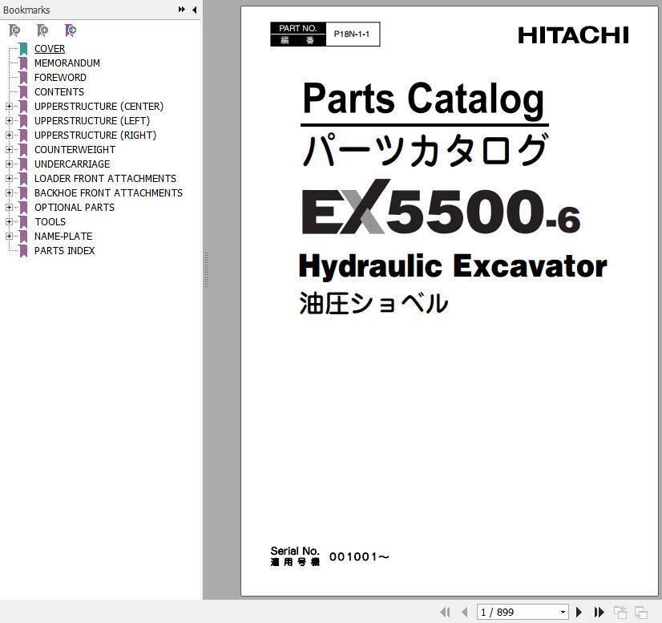This screenshot has width=662, height=623.
Task: Go to the previous page
Action: coord(465,612)
